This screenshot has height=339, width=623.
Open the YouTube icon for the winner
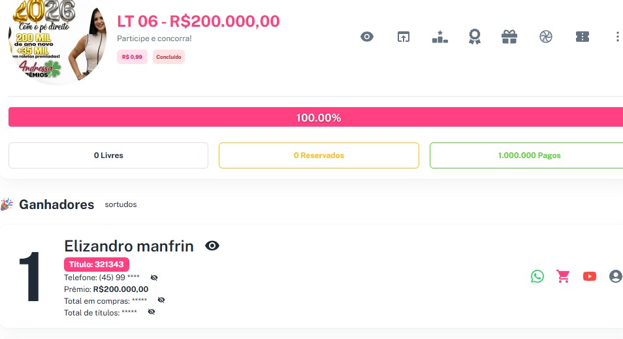[590, 276]
